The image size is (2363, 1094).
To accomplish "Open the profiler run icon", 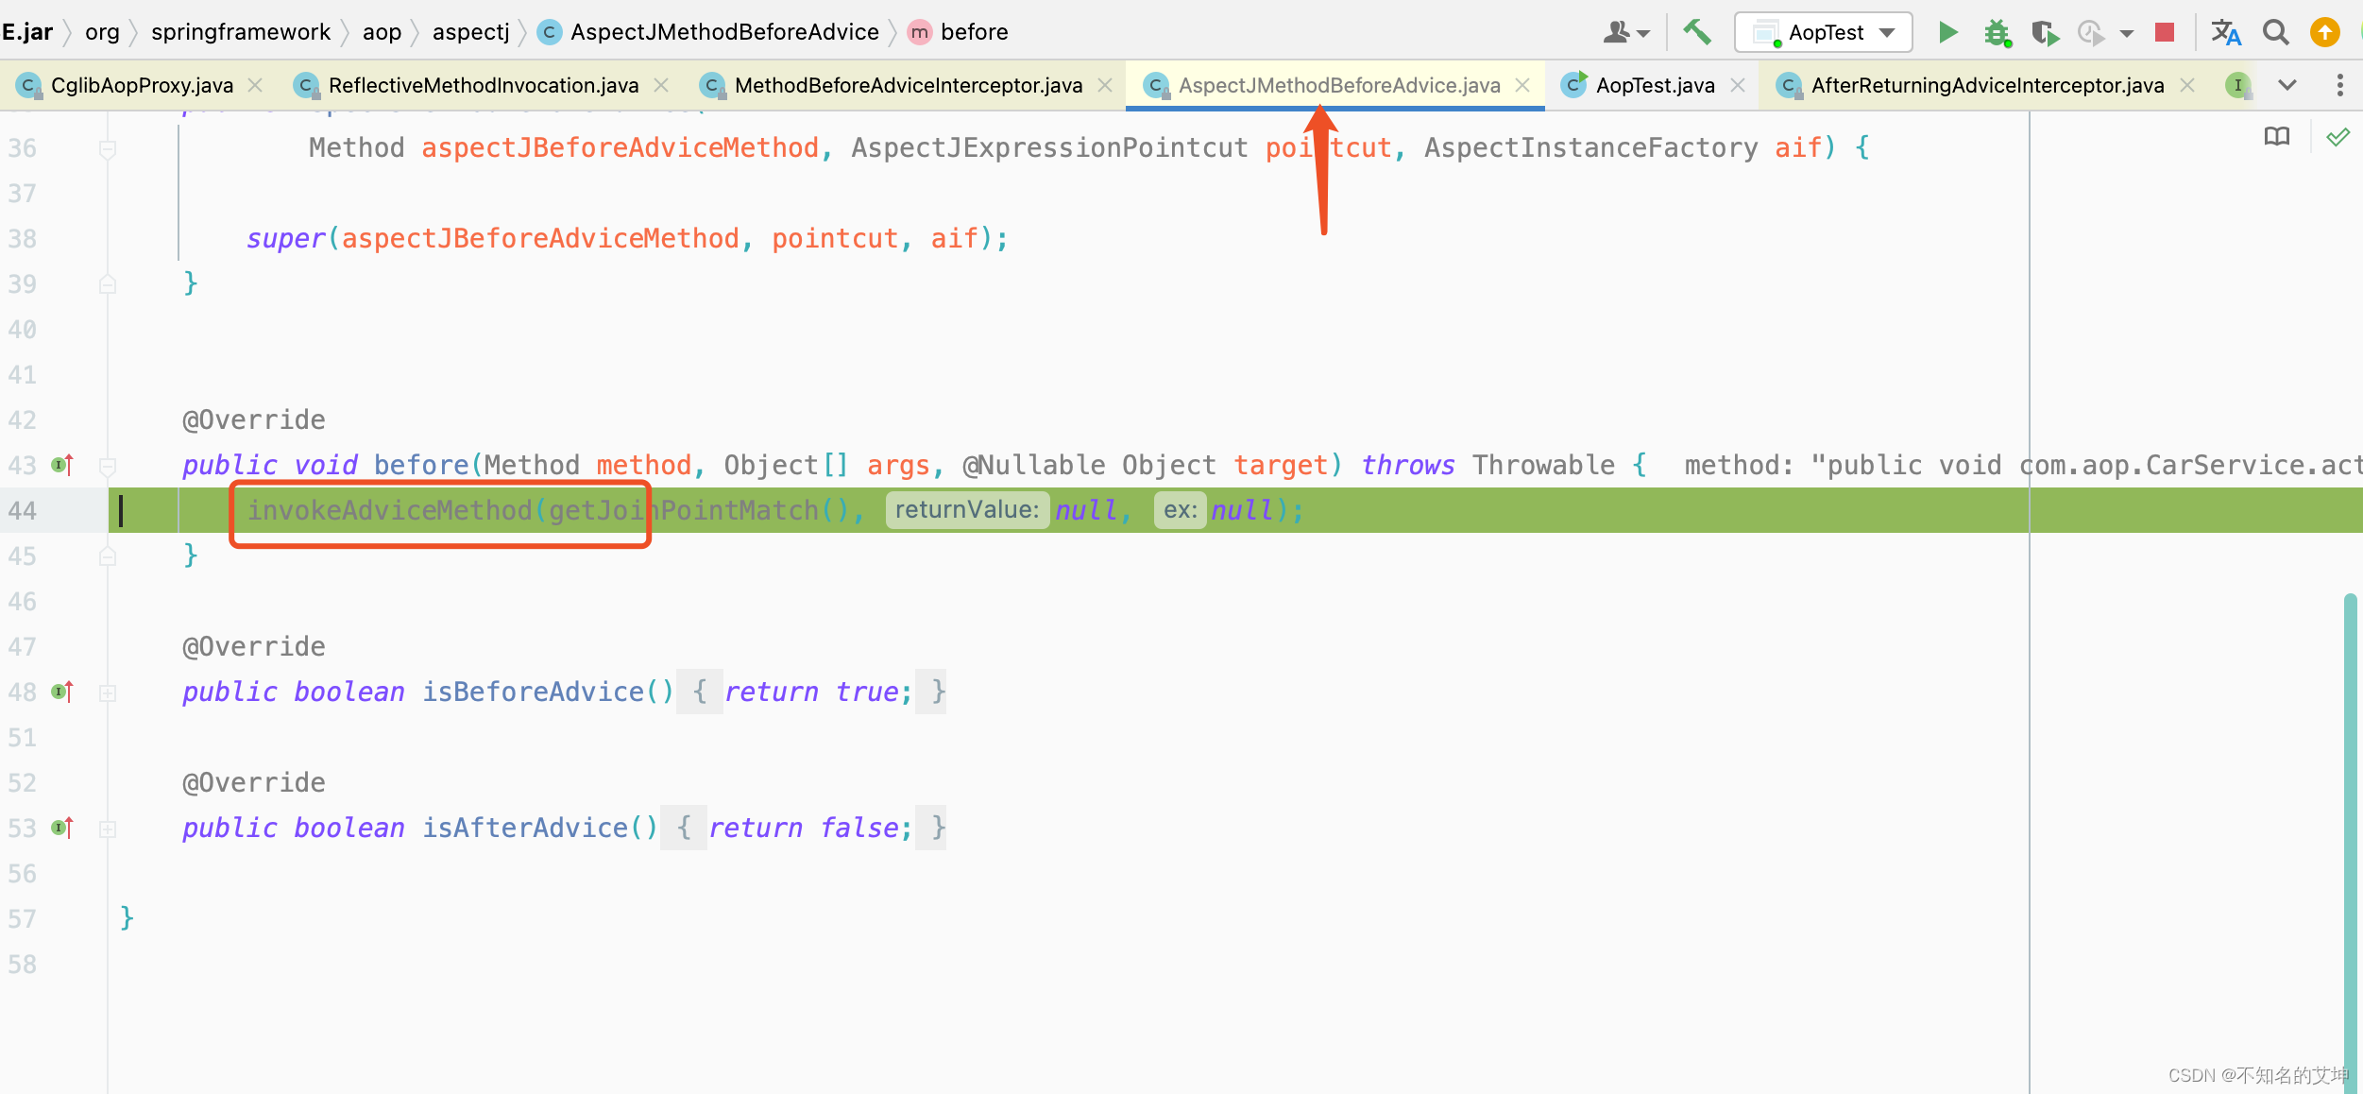I will click(2091, 32).
